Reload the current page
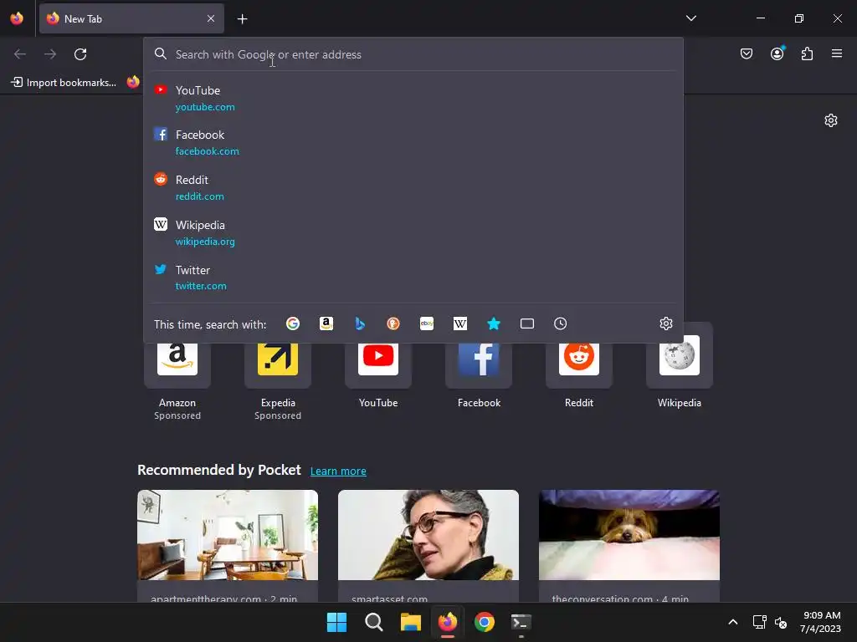 click(80, 54)
